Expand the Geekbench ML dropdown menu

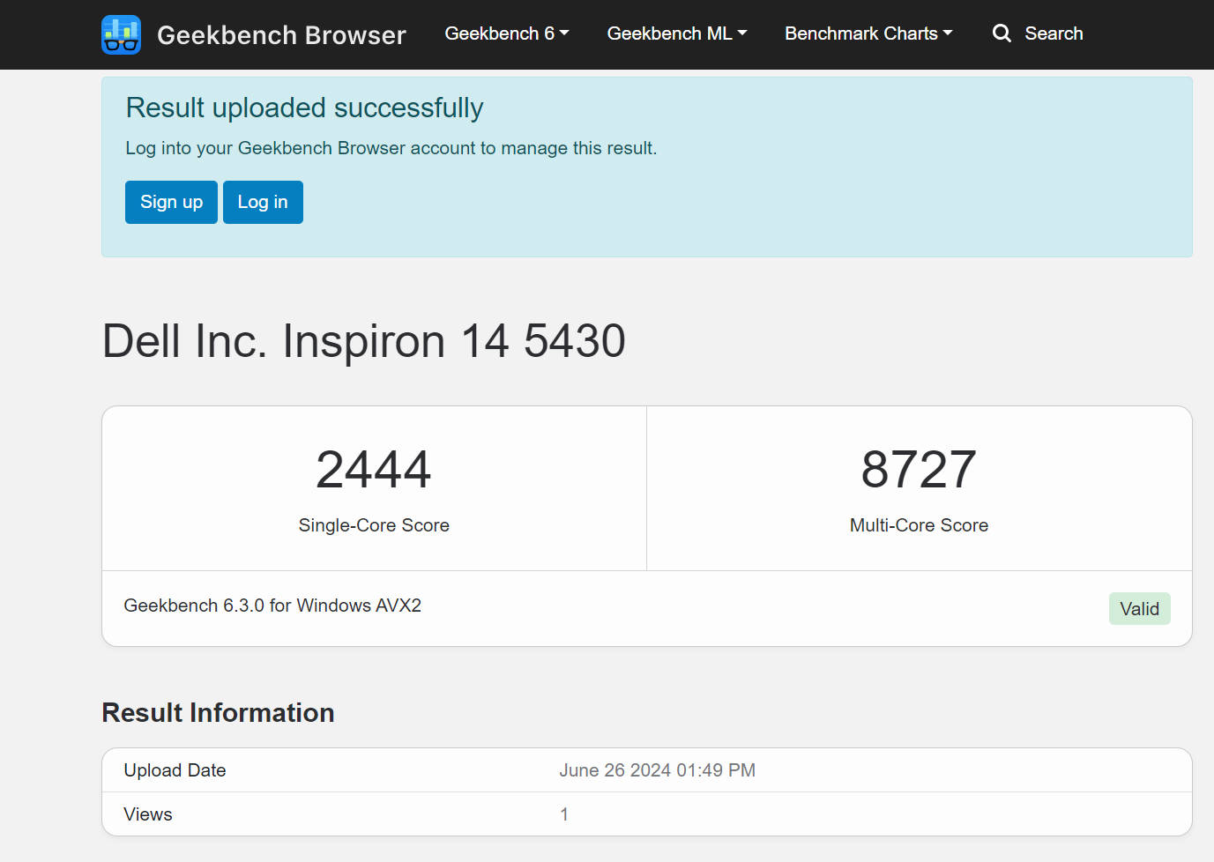pyautogui.click(x=677, y=33)
